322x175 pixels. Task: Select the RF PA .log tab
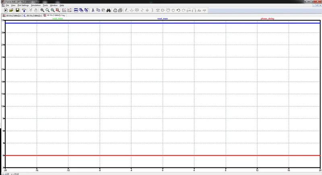click(x=54, y=15)
